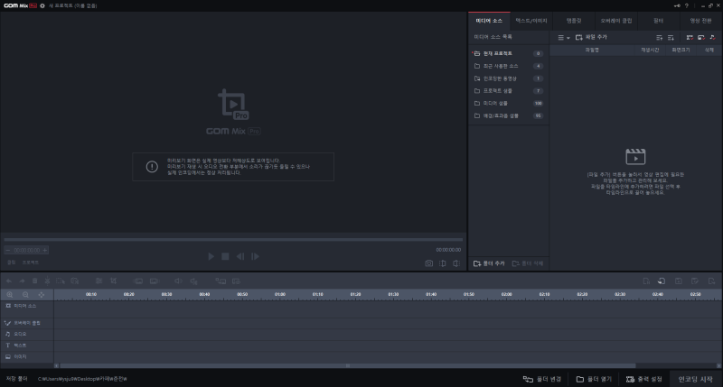Select the crop tool in timeline toolbar
Image resolution: width=723 pixels, height=387 pixels.
tap(114, 281)
